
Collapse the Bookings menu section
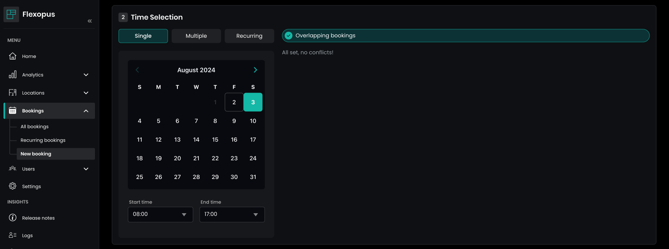86,111
